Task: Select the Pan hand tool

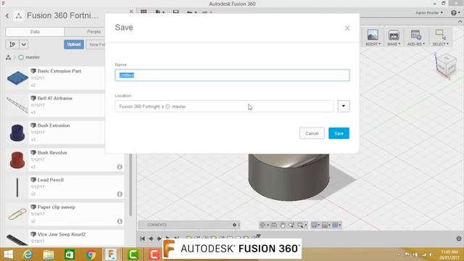Action: click(x=283, y=225)
